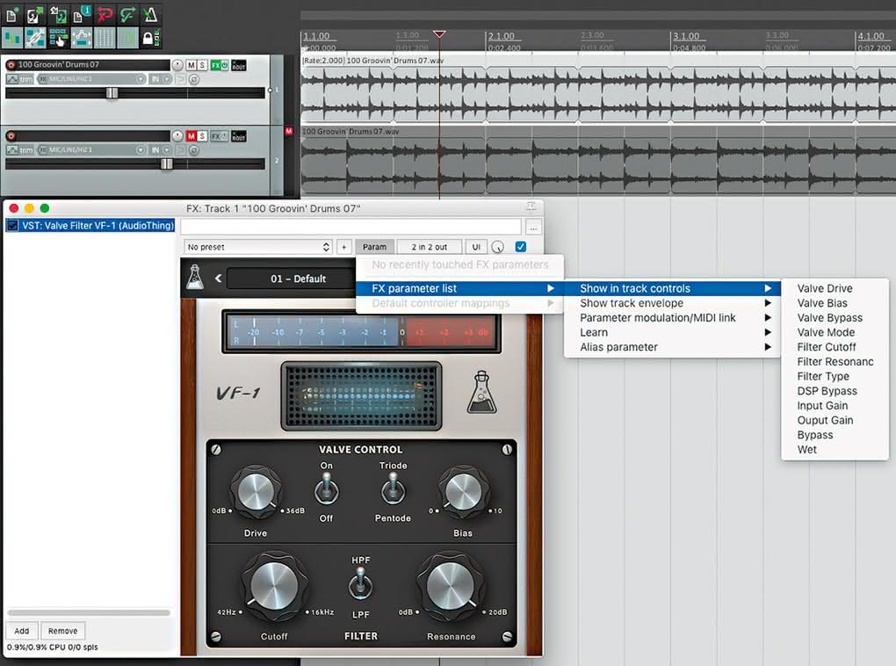Click the Add button in the FX window
This screenshot has height=666, width=896.
tap(22, 631)
